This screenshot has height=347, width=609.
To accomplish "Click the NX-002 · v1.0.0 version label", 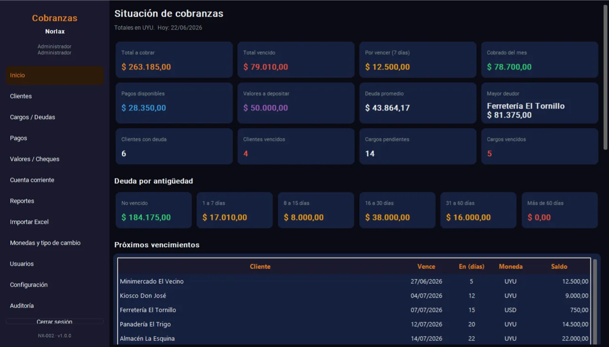I will (55, 336).
